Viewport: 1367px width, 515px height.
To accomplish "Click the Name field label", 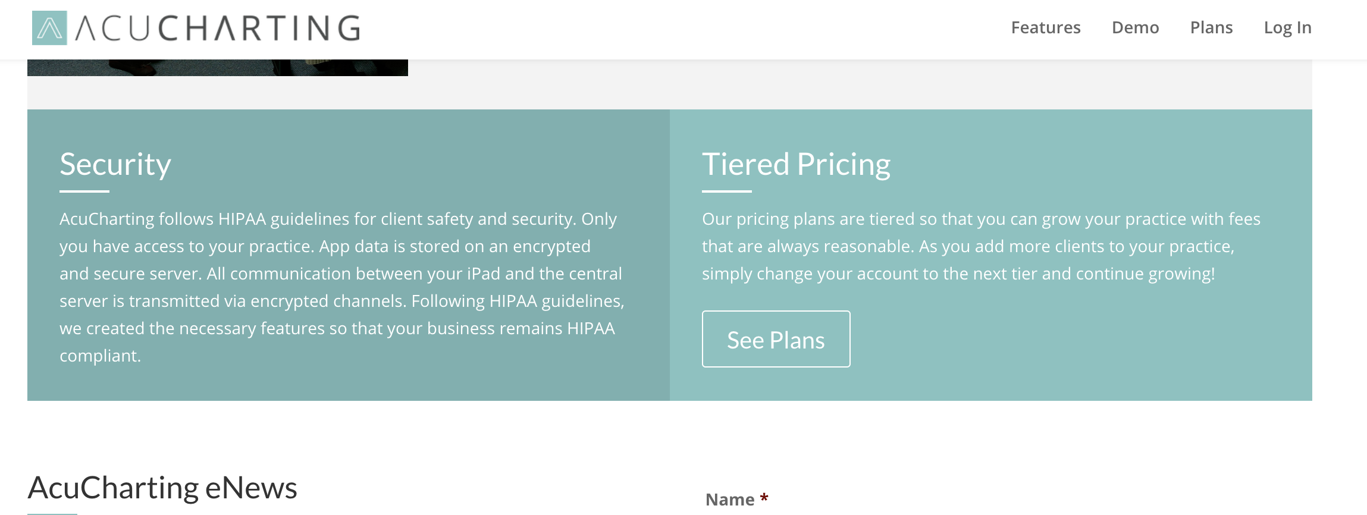I will tap(730, 500).
